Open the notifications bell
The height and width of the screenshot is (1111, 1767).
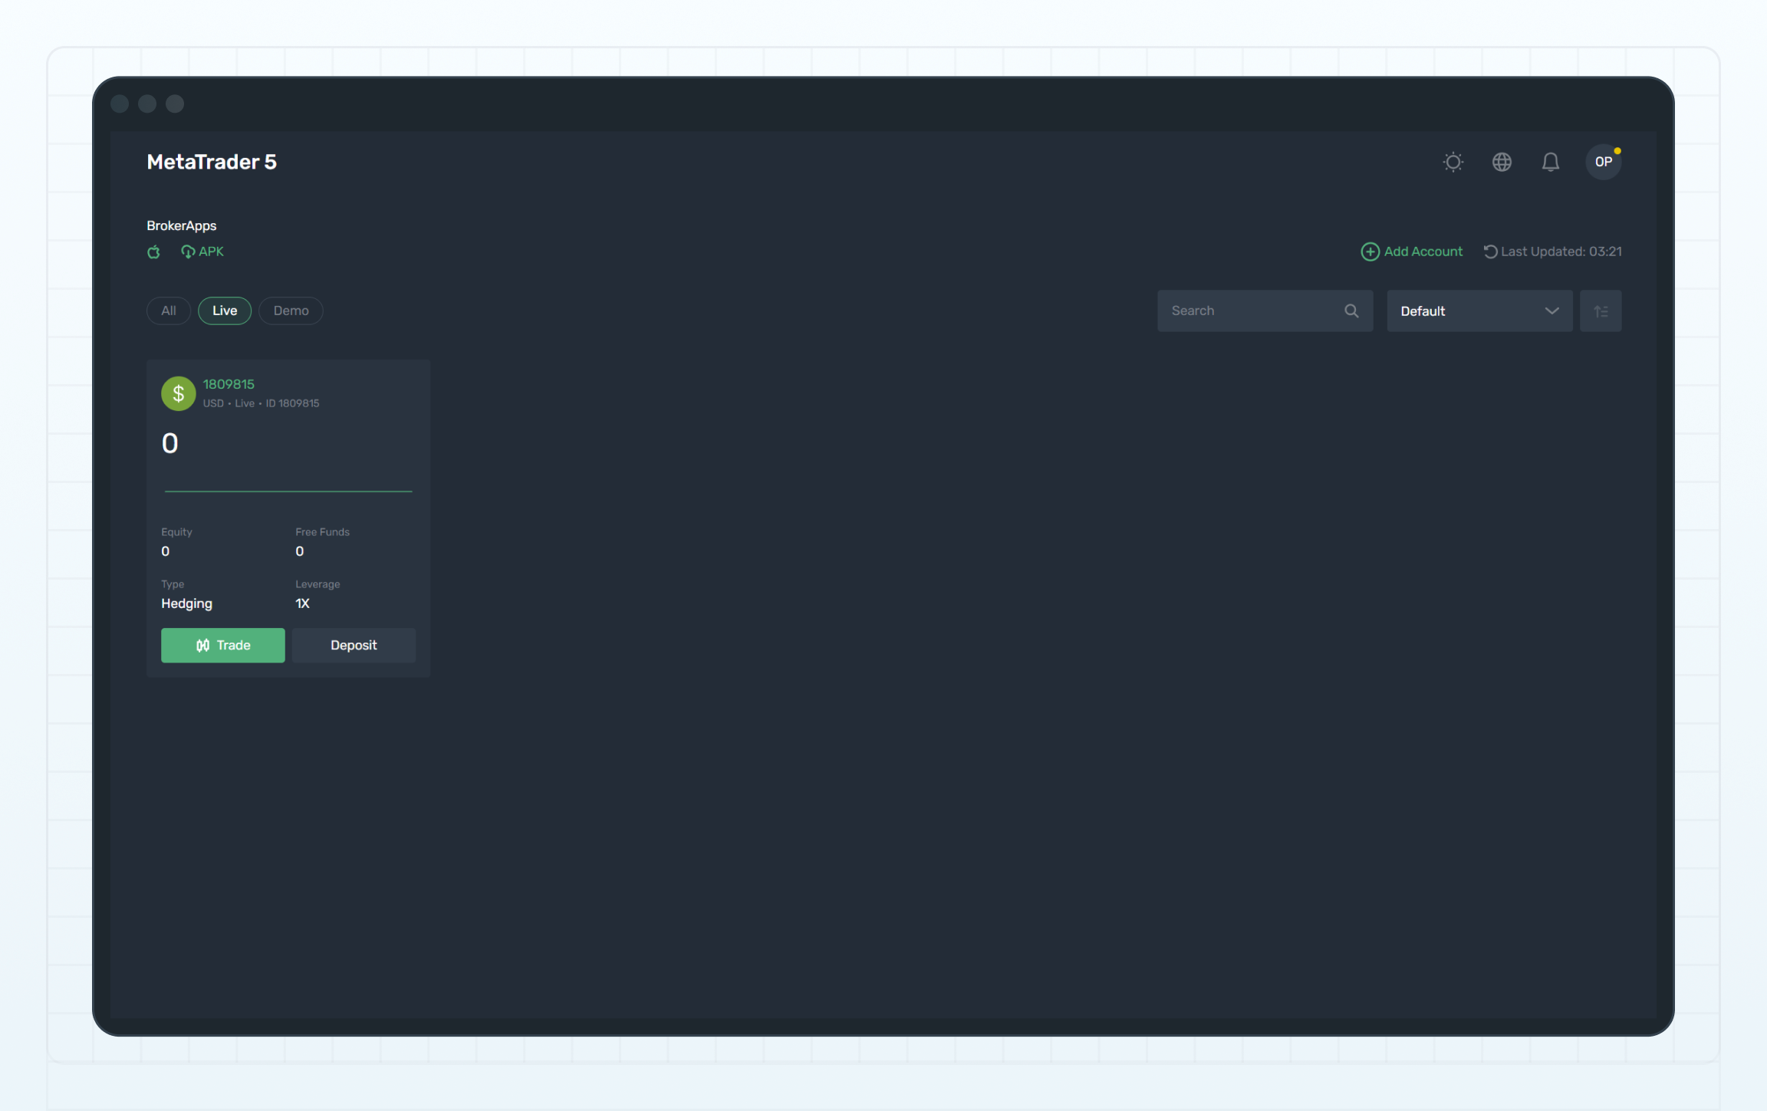(x=1550, y=162)
